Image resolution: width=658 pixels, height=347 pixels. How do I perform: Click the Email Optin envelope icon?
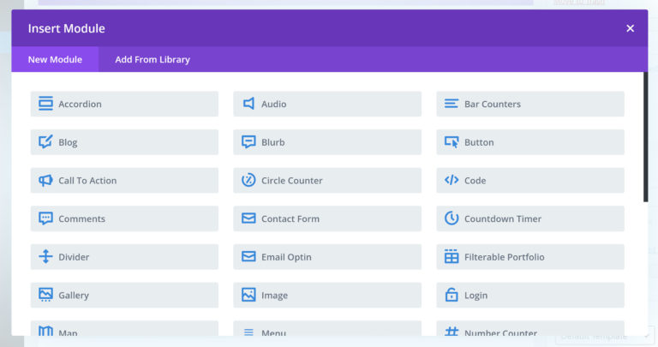coord(248,256)
